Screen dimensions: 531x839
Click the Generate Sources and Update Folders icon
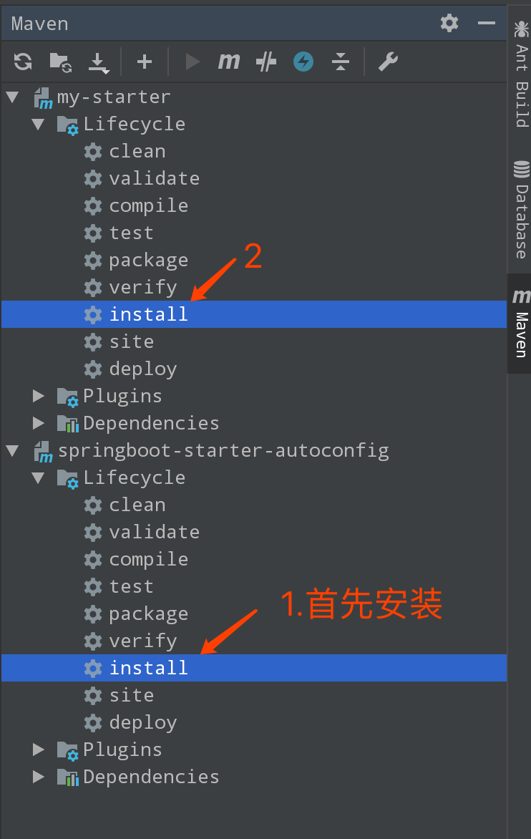tap(61, 62)
